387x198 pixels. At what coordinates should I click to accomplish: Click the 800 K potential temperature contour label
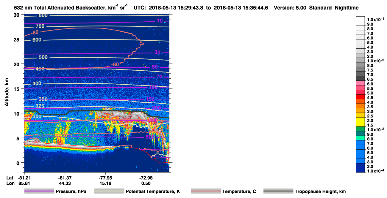(43, 15)
